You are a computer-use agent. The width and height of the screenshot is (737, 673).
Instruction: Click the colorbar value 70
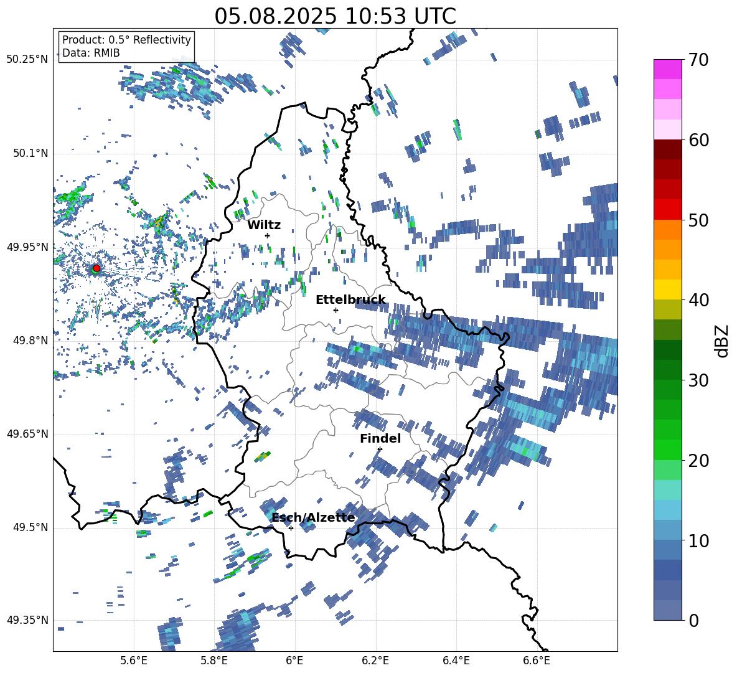click(698, 60)
